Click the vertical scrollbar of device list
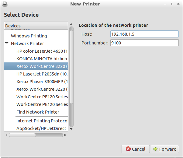The image size is (183, 158). click(71, 76)
